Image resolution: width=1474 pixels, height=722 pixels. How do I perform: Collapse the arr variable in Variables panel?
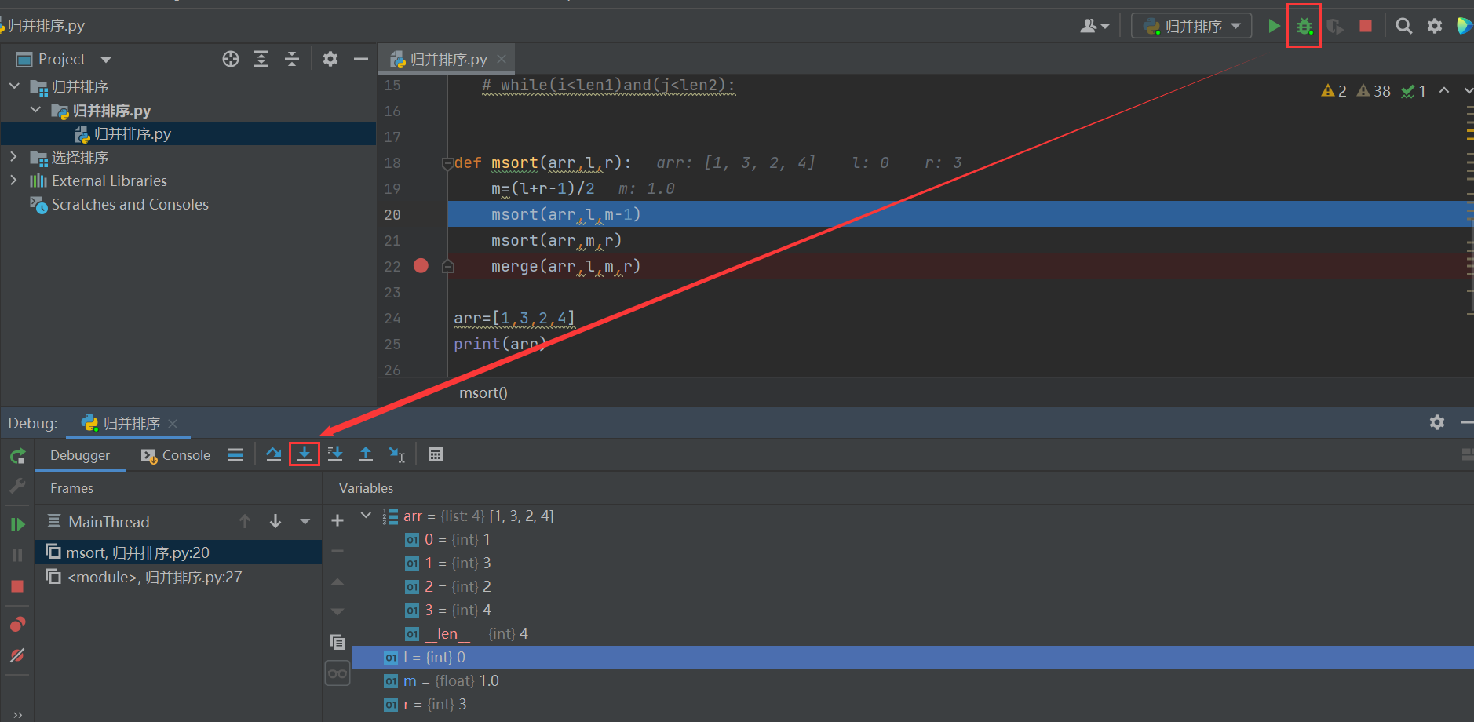coord(366,516)
